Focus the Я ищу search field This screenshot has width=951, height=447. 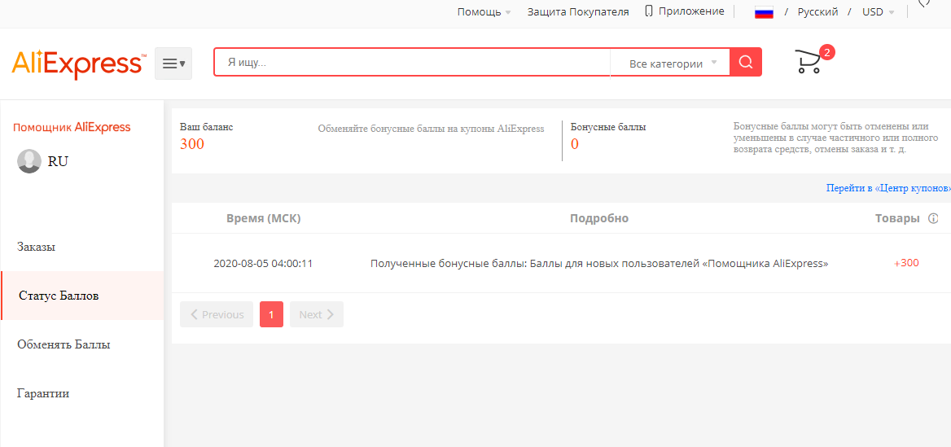click(413, 62)
